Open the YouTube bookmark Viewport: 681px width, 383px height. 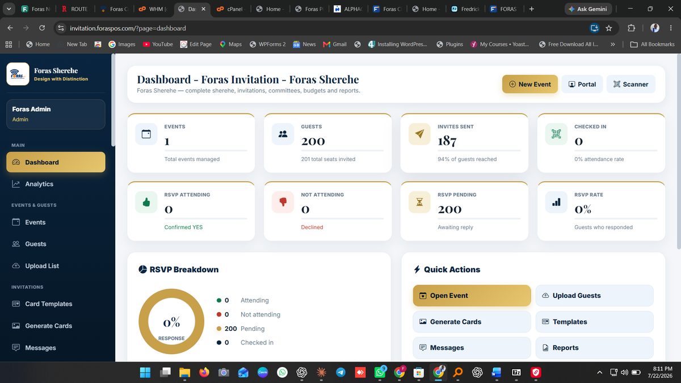click(158, 44)
